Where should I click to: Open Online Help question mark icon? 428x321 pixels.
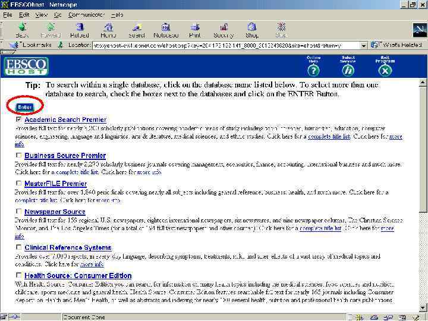[313, 71]
